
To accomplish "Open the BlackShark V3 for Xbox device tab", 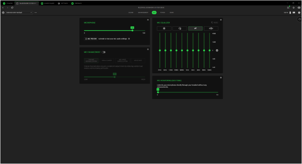I will [26, 3].
